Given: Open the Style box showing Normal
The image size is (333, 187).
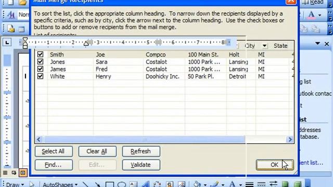Looking at the screenshot, I should point(23,15).
